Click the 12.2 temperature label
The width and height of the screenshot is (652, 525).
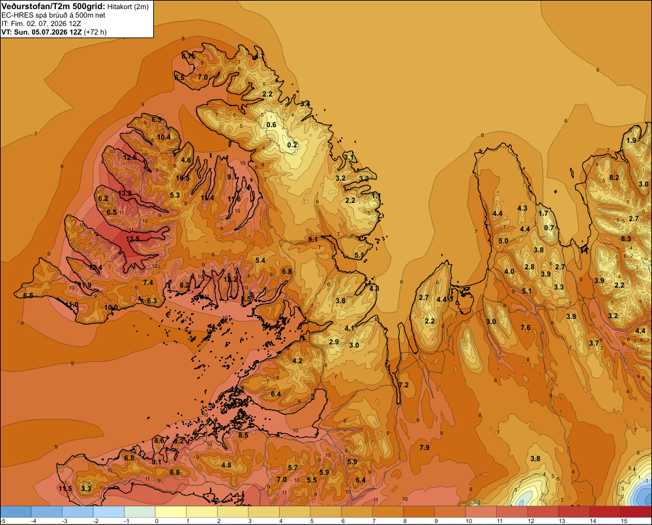230,279
